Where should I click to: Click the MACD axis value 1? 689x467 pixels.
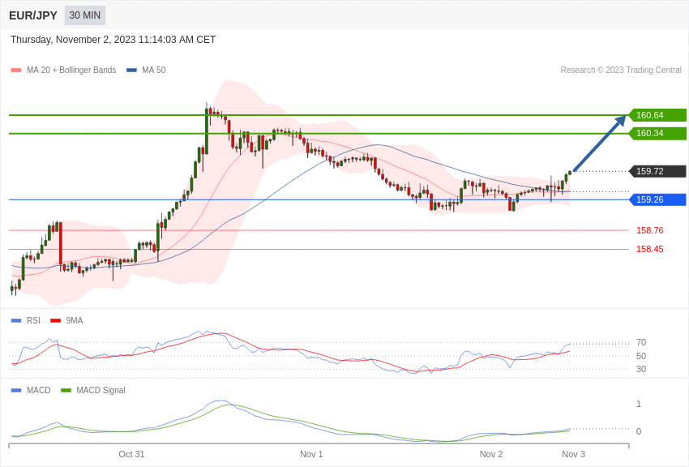coord(639,404)
